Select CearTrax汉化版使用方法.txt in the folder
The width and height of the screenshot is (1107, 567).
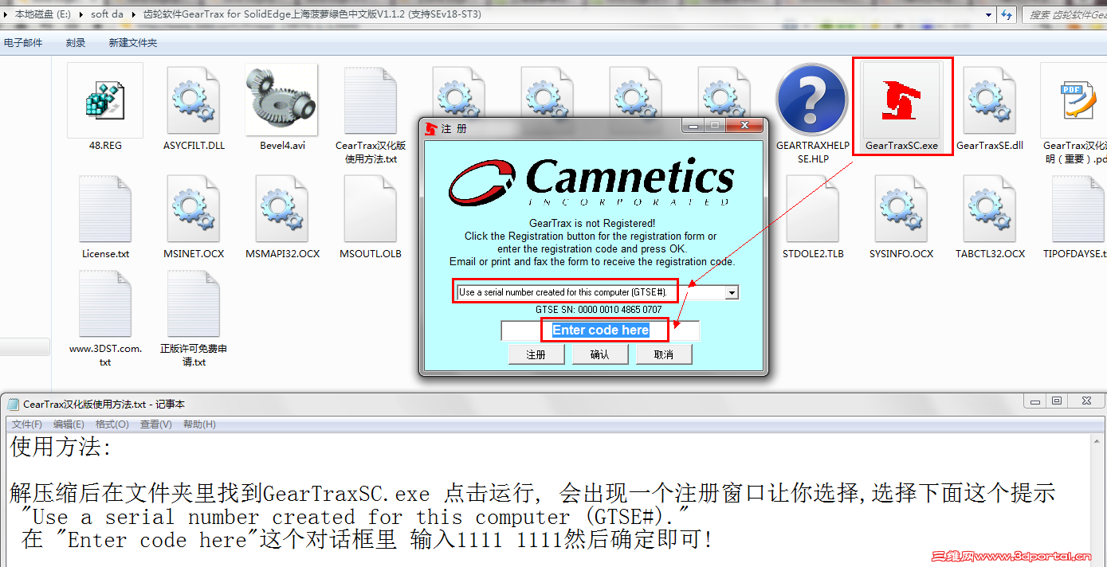[371, 100]
